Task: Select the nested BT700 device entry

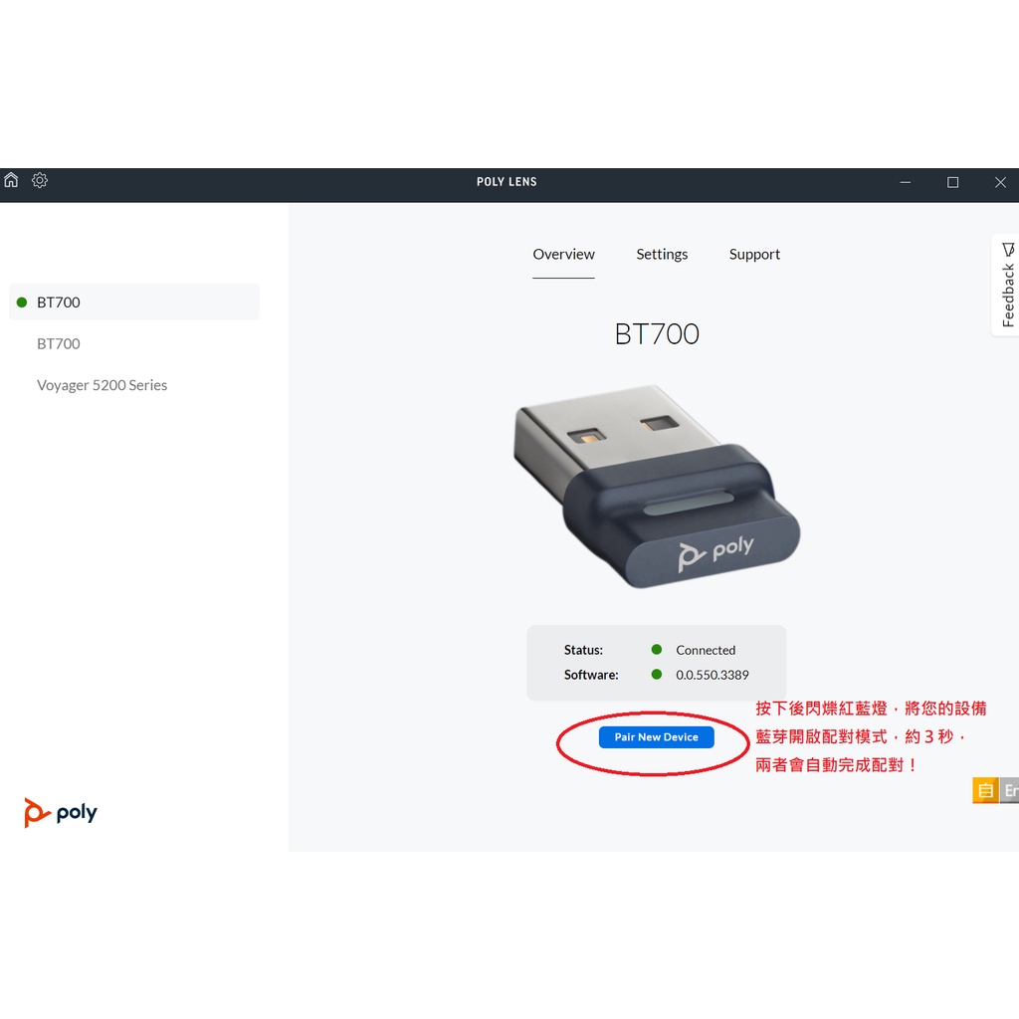Action: [58, 343]
